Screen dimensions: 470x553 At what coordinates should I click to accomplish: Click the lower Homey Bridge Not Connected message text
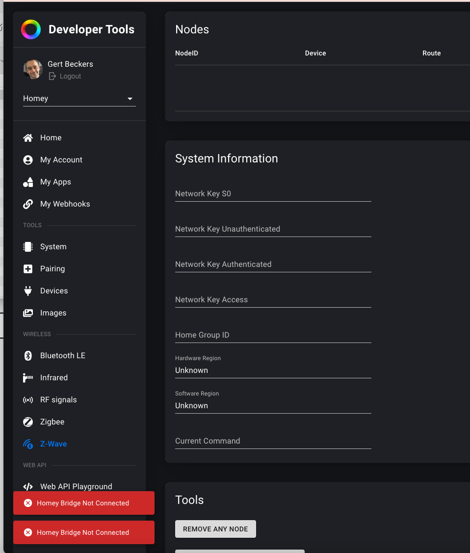[83, 532]
